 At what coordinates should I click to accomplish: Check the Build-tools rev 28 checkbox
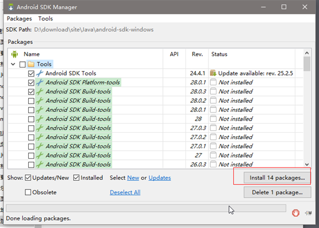click(x=31, y=119)
